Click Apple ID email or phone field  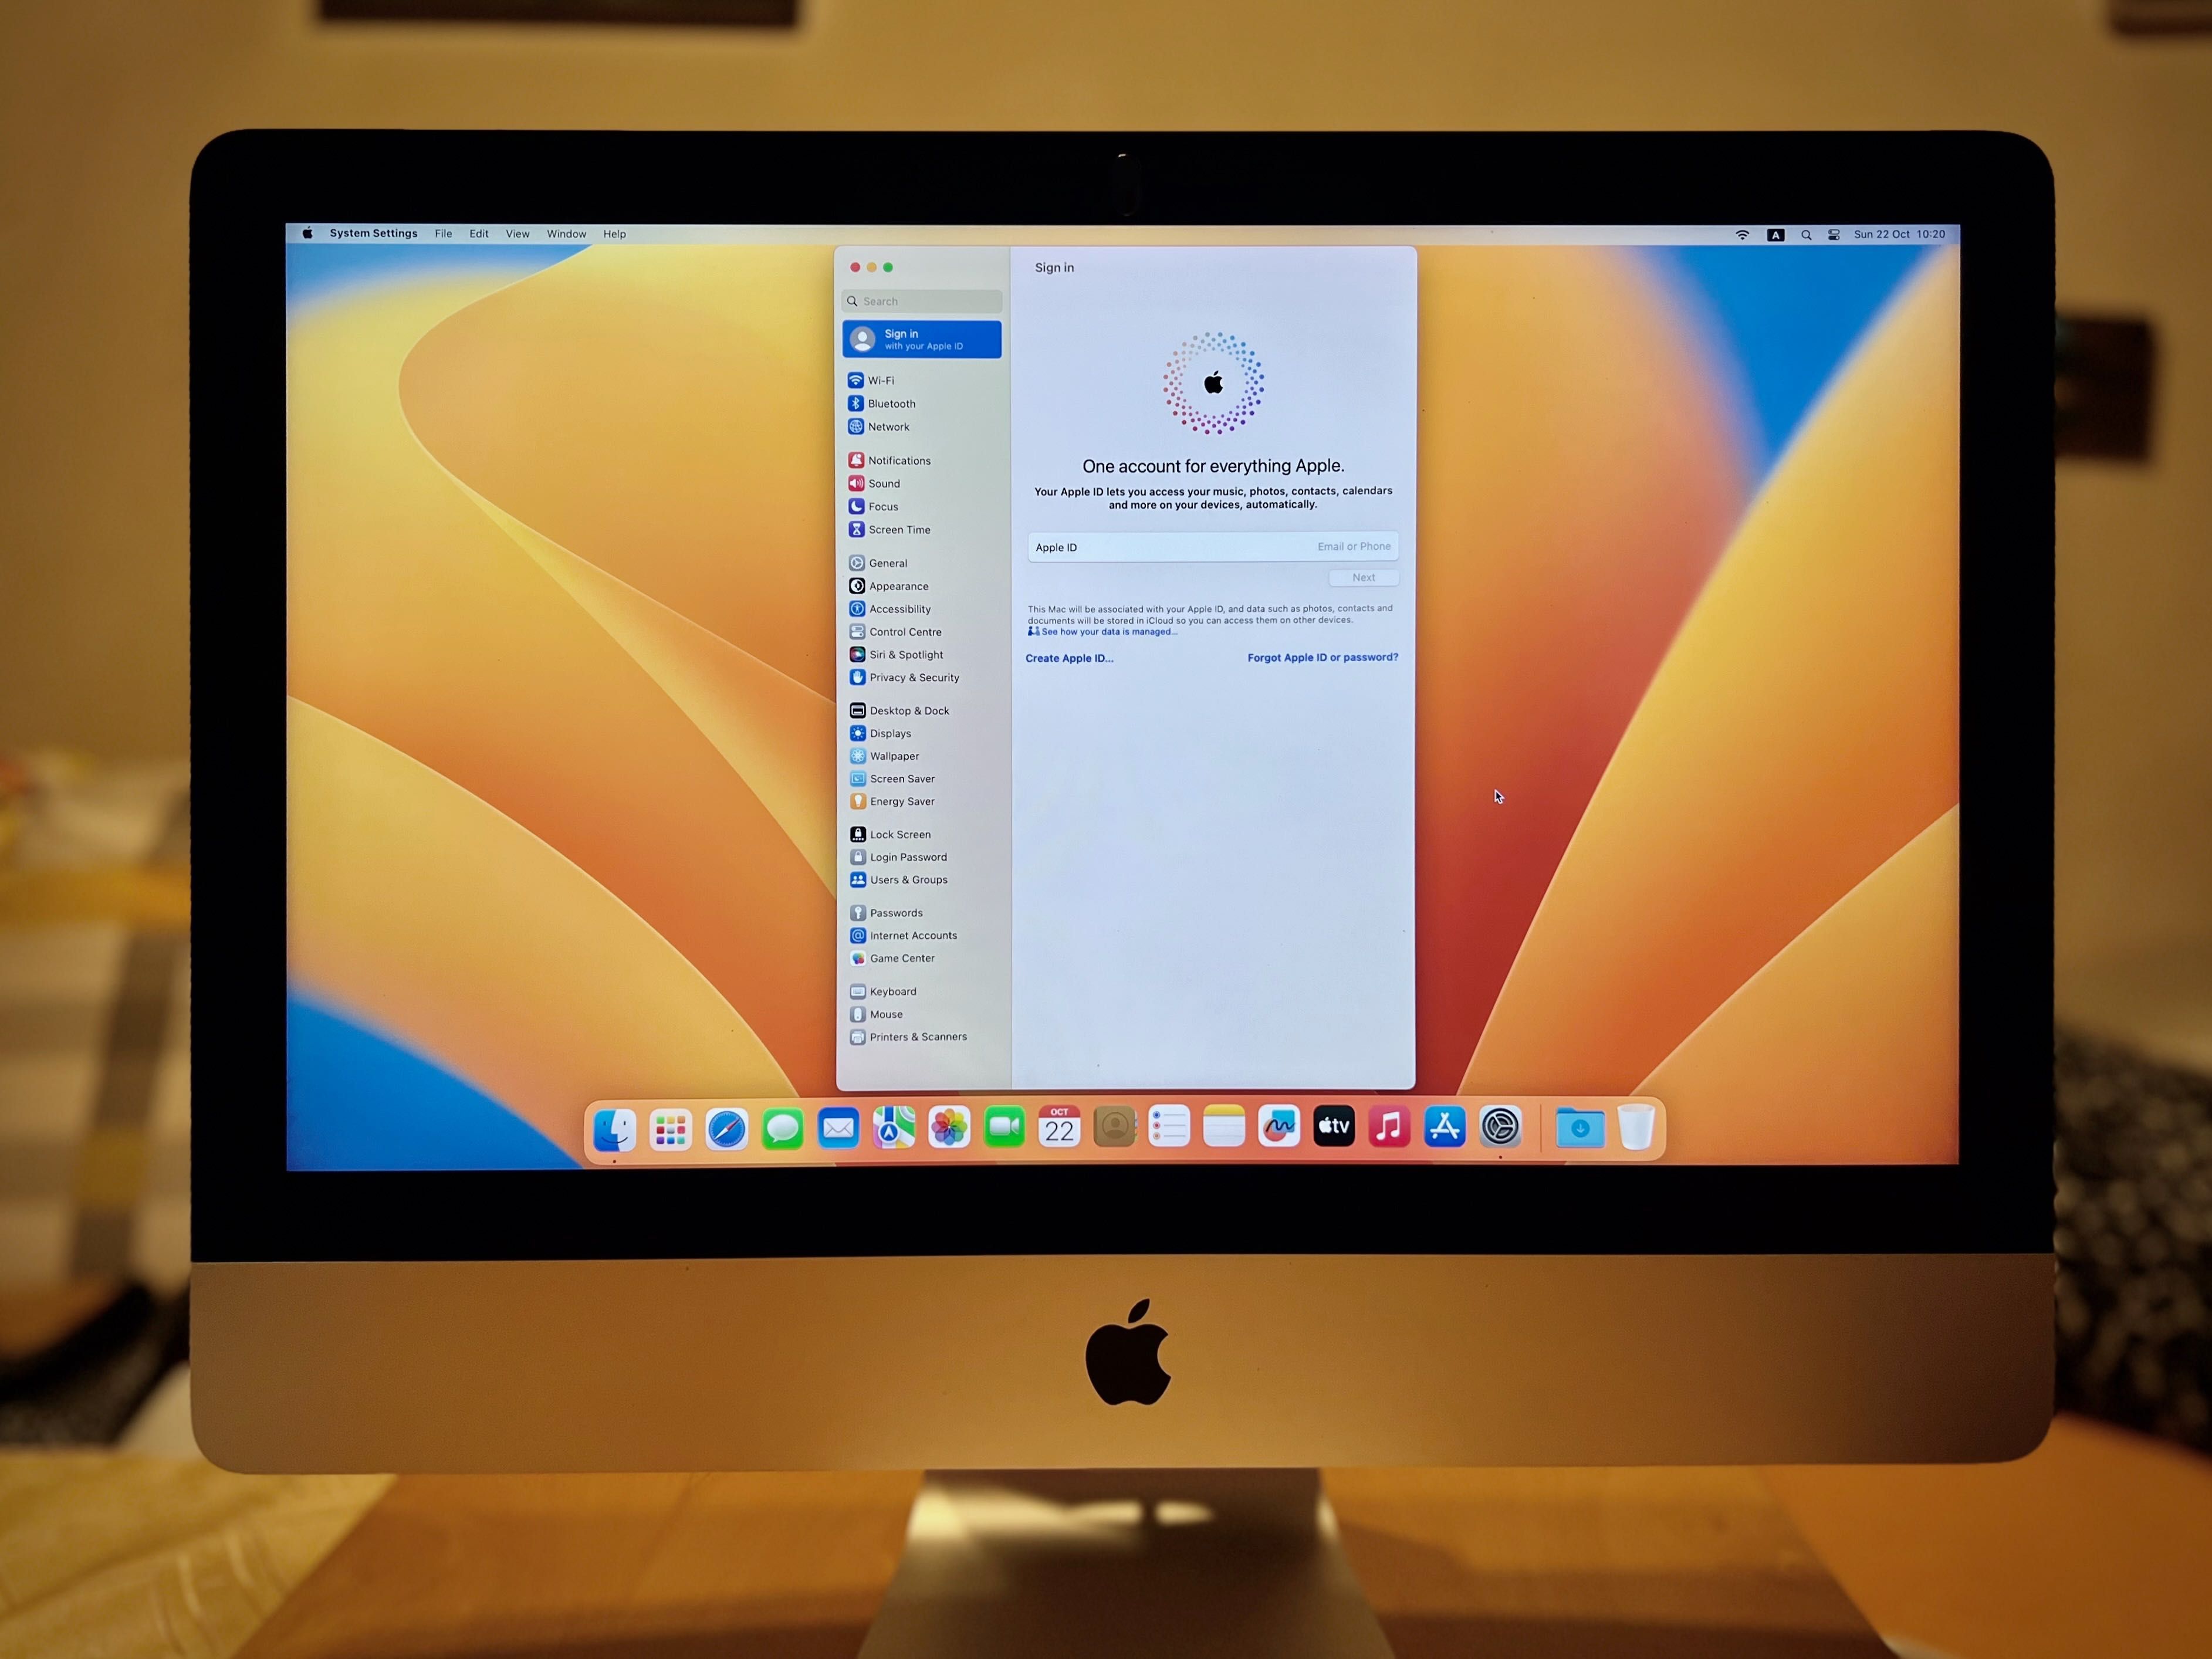point(1215,546)
